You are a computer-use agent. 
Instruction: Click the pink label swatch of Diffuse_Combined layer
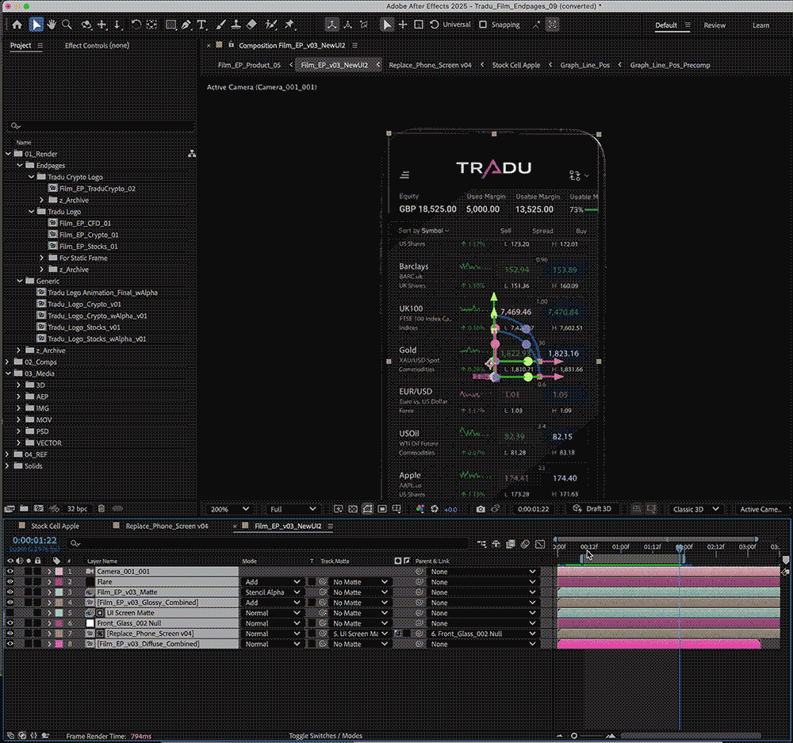59,644
